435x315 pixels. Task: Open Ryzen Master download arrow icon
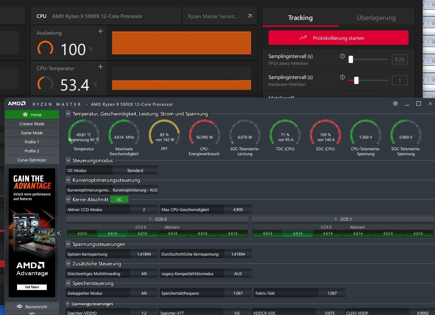250,16
